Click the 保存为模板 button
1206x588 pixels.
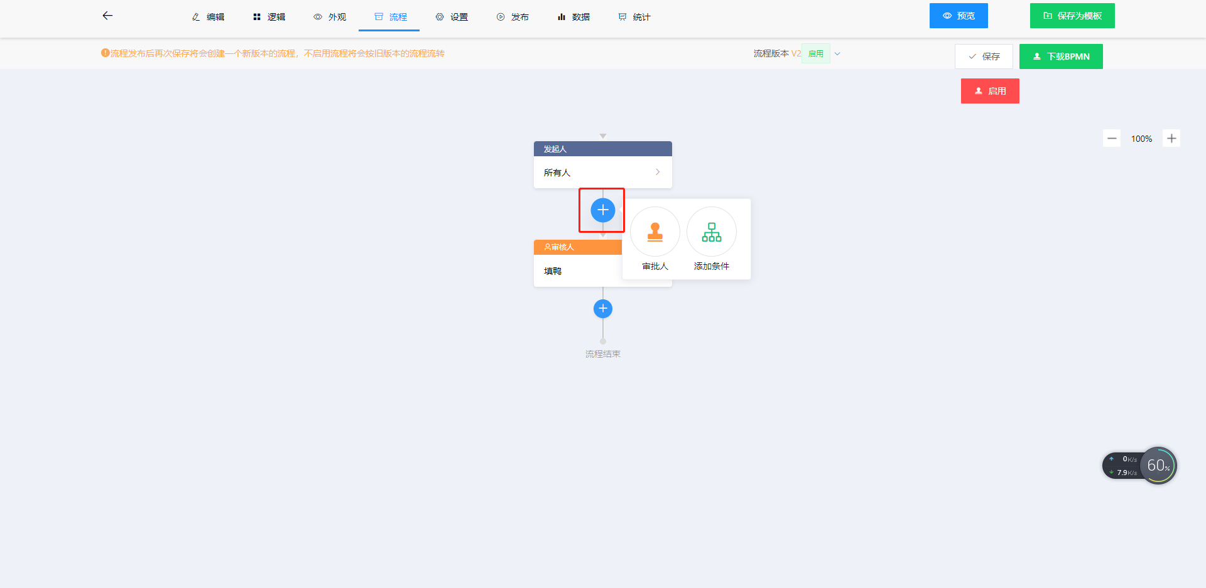(1072, 16)
